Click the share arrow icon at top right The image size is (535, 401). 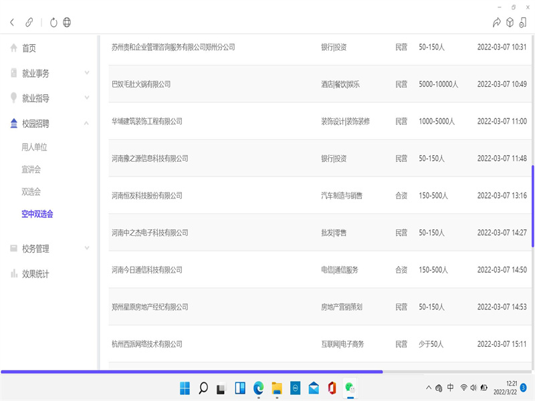coord(496,22)
